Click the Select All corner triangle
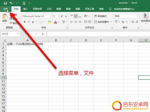 click(x=4, y=40)
